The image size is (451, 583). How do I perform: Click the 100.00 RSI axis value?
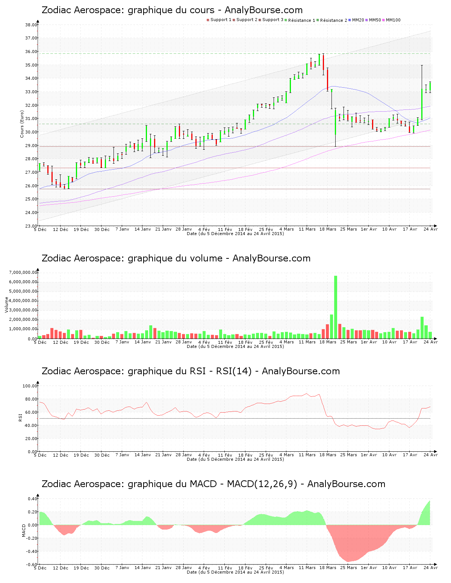point(30,386)
